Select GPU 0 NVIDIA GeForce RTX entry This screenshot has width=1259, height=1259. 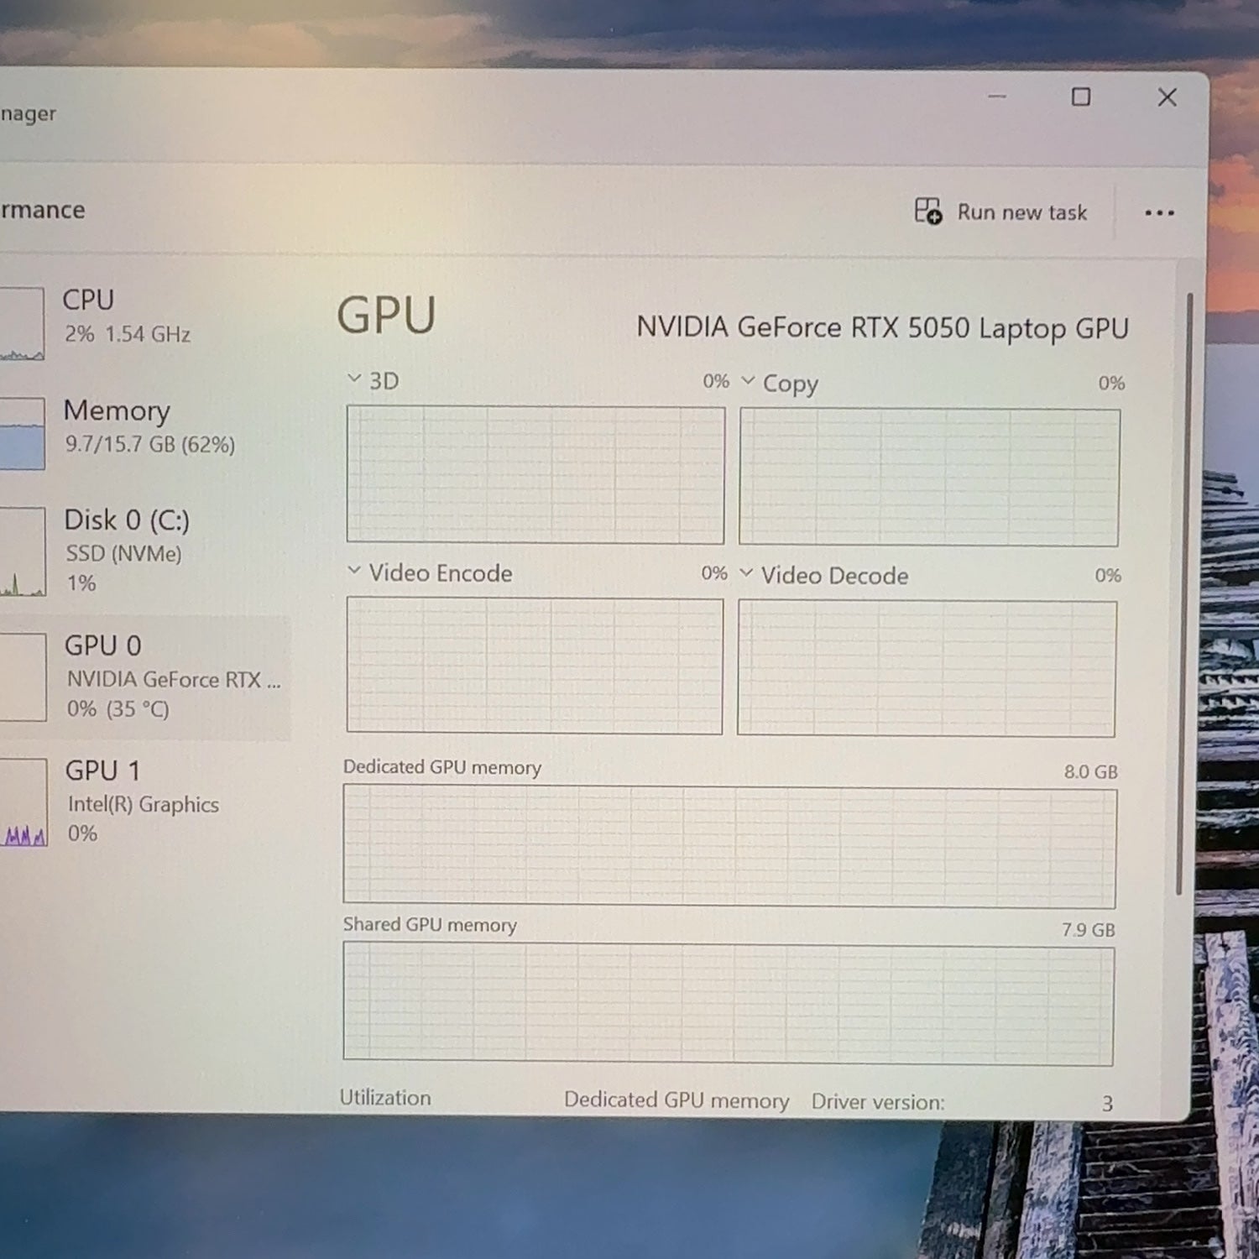145,677
